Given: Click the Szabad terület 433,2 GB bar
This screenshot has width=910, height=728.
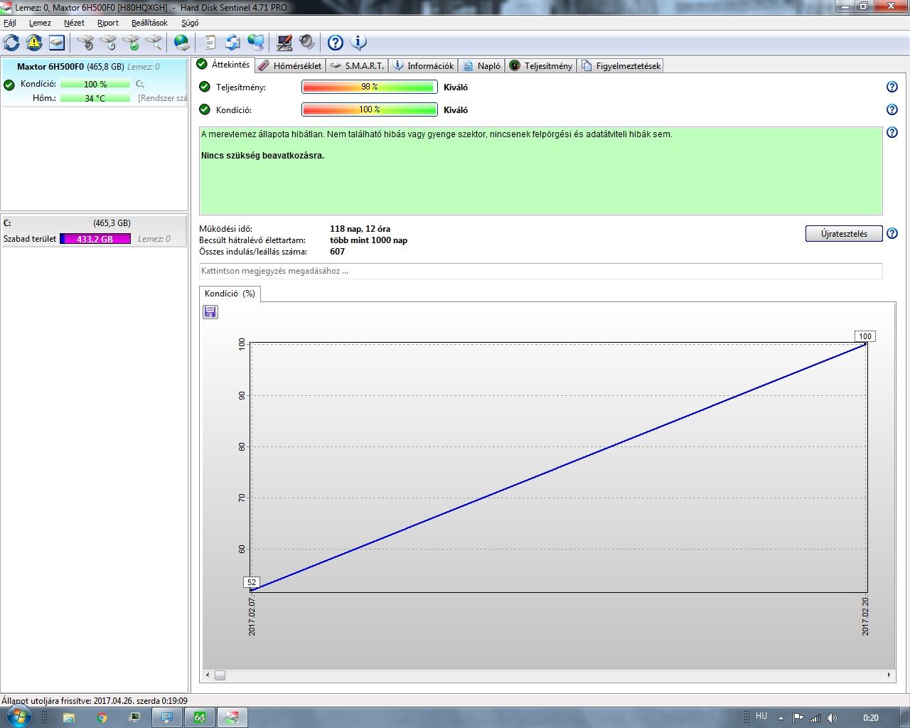Looking at the screenshot, I should 95,239.
